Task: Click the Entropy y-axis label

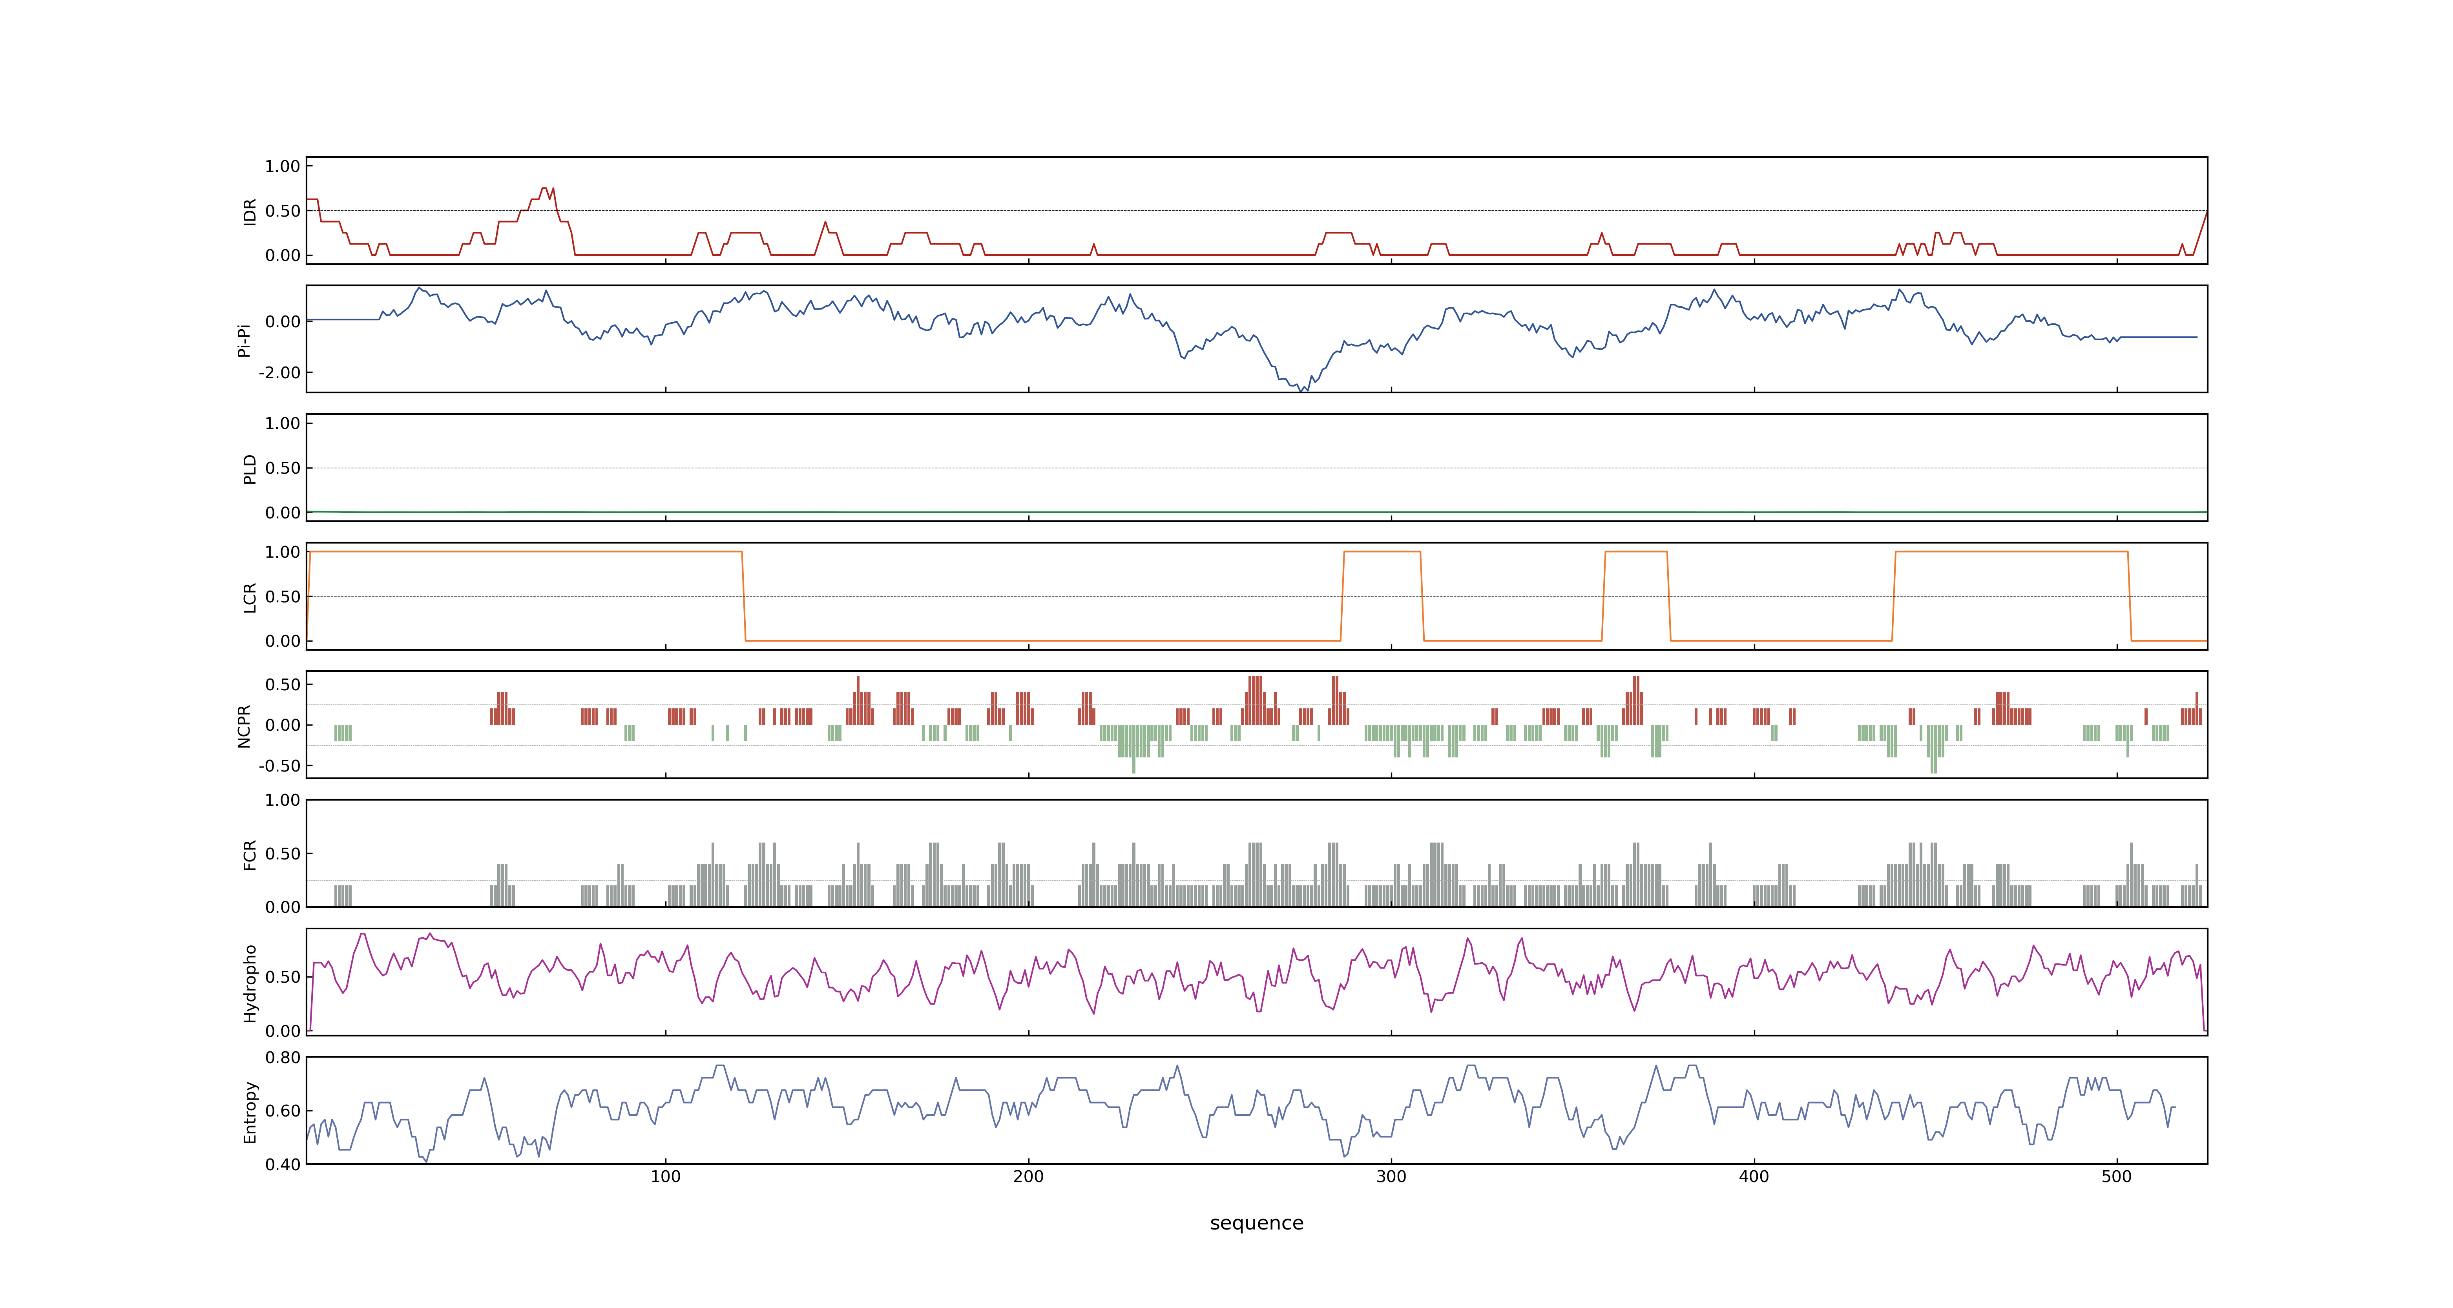Action: (250, 1112)
